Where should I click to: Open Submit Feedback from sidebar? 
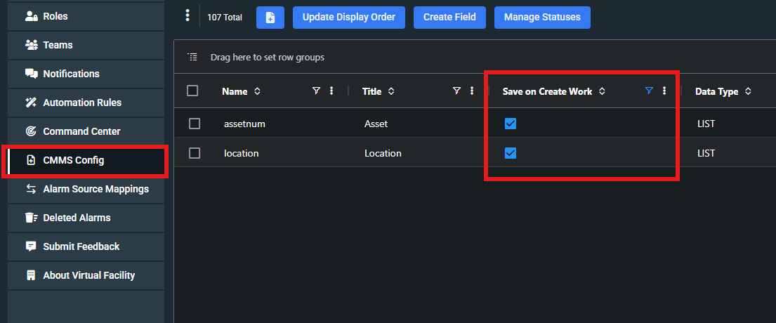tap(86, 246)
